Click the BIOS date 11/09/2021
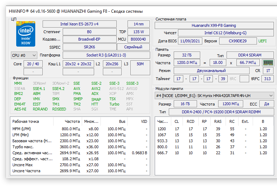 [190, 41]
